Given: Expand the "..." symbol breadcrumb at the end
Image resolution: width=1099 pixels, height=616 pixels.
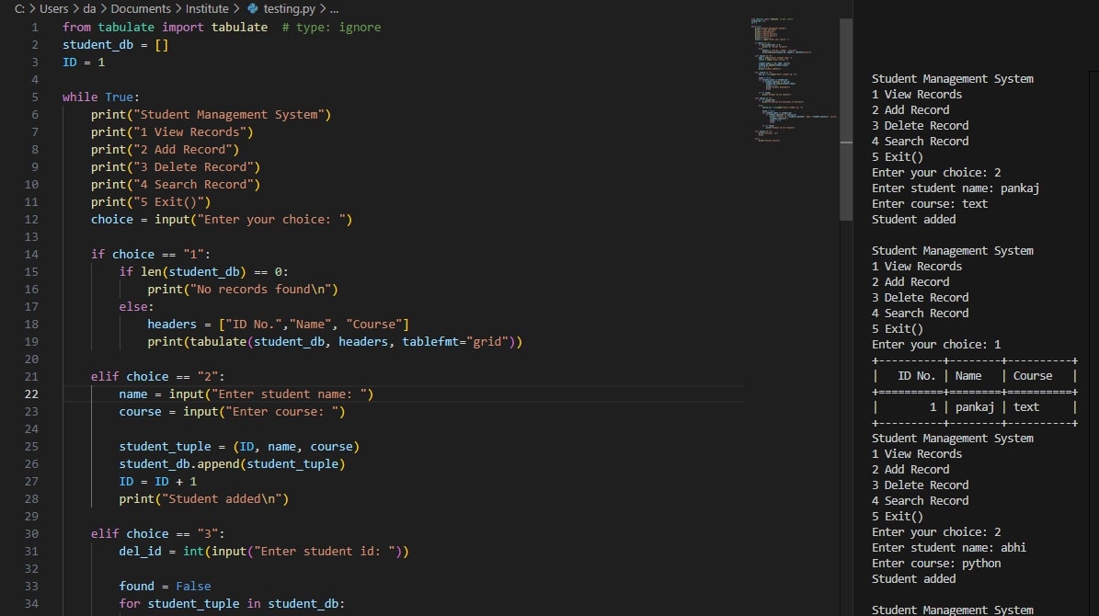Looking at the screenshot, I should point(332,8).
